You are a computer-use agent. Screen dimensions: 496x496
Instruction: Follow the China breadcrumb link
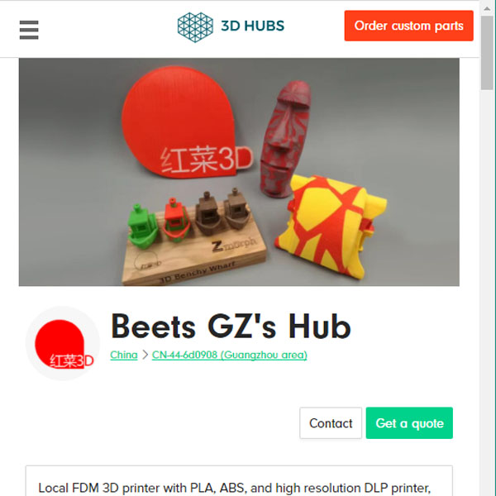tap(124, 355)
